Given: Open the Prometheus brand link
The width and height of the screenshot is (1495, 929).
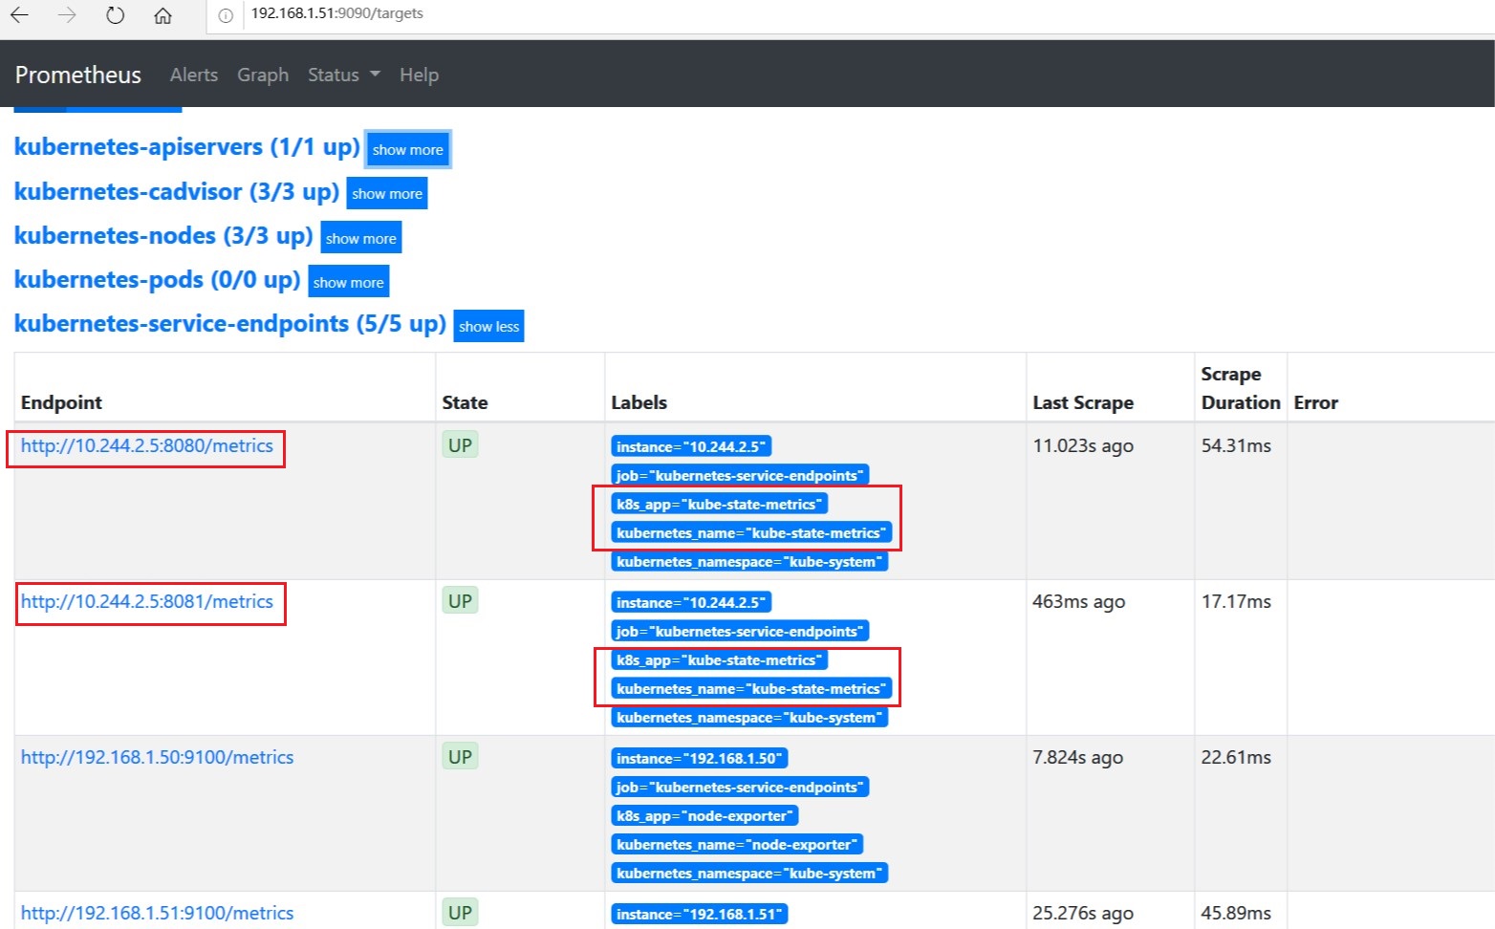Looking at the screenshot, I should point(78,75).
